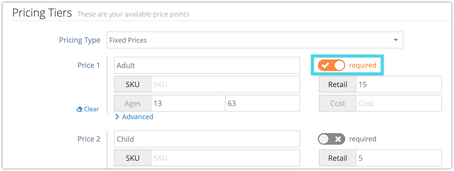Focus the Price 1 SKU input
Viewport: 454px width, 171px height.
point(225,84)
